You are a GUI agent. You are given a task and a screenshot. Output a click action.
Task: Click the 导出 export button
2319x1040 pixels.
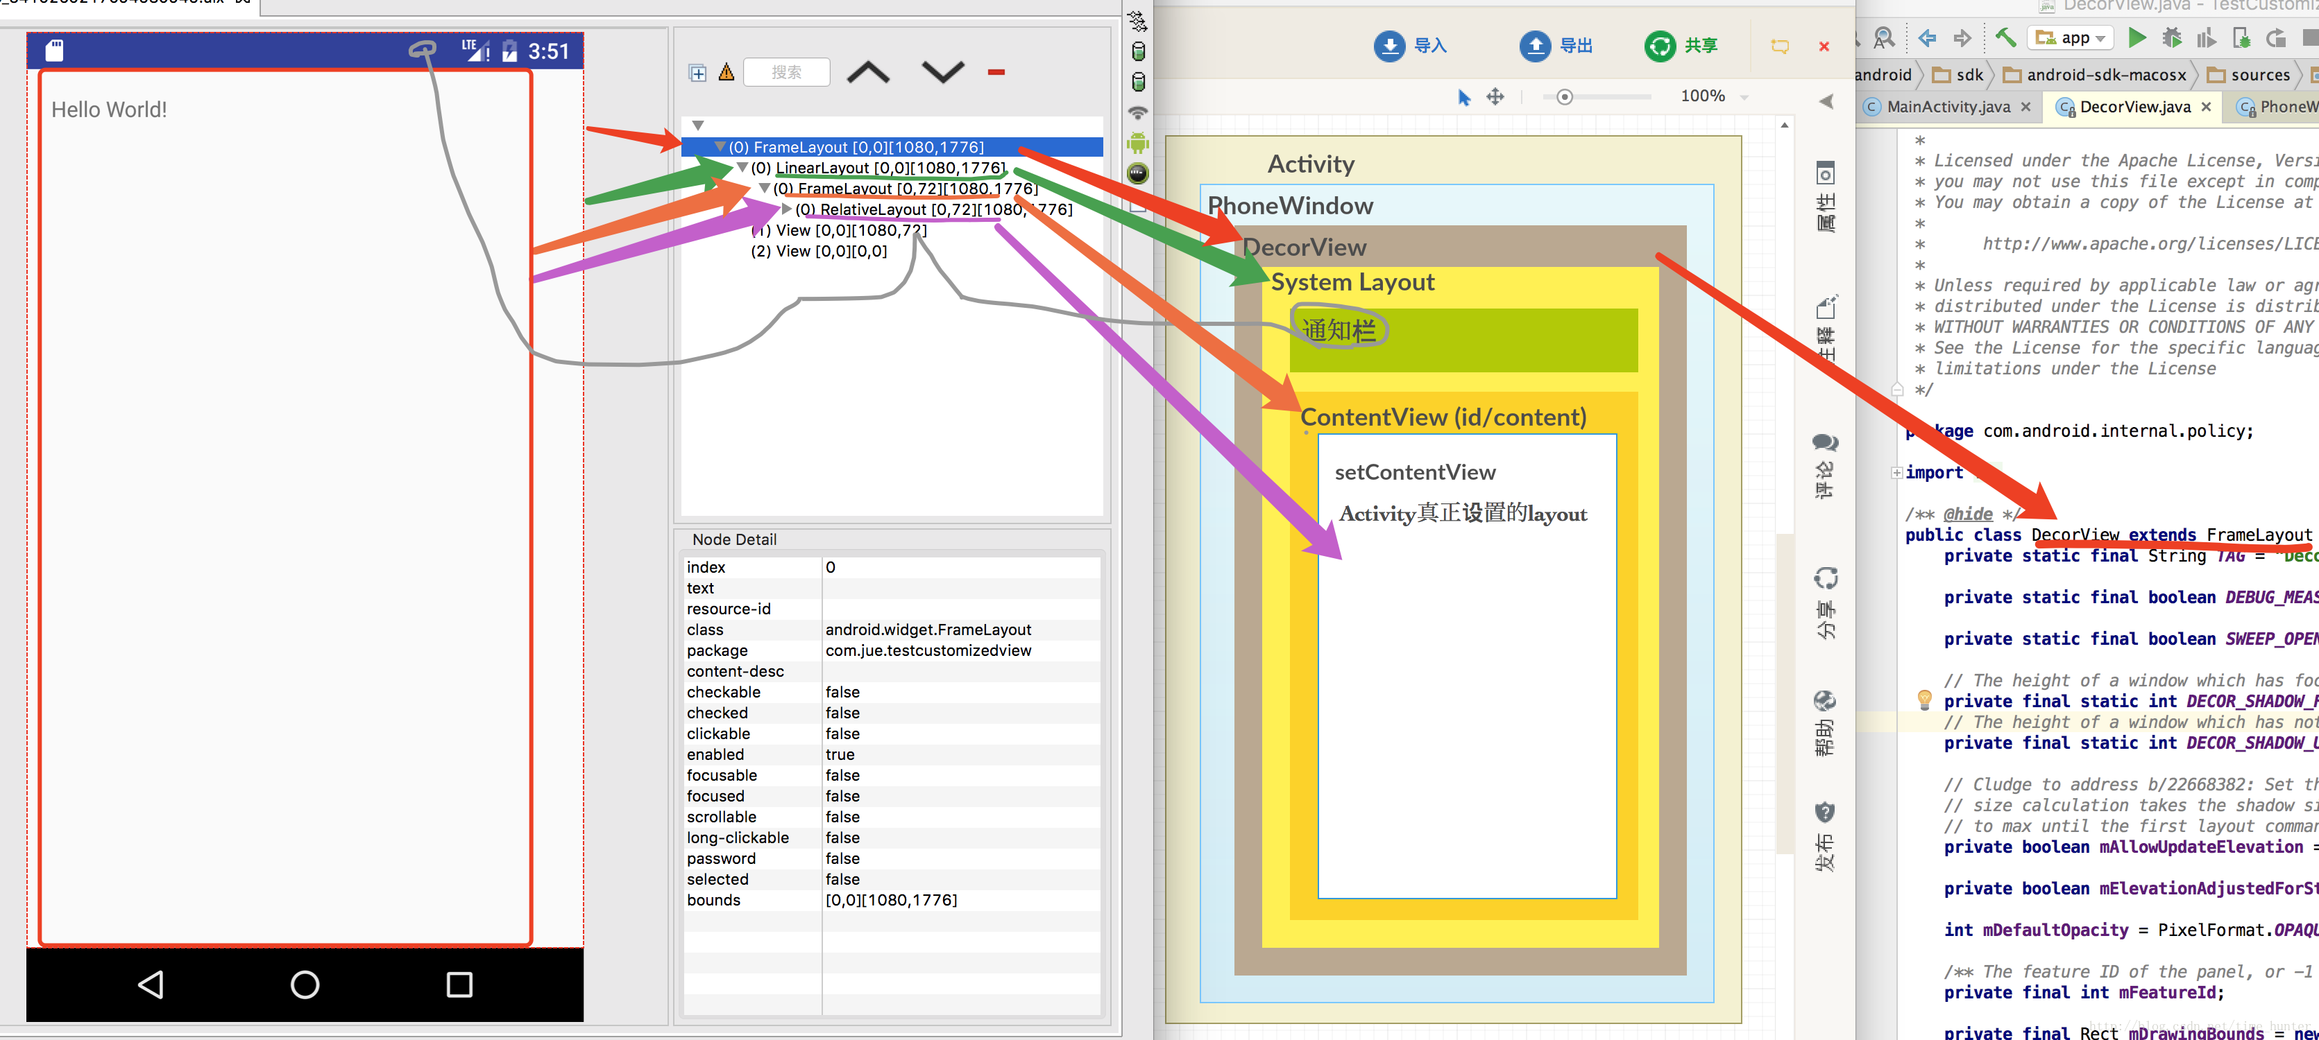coord(1556,46)
